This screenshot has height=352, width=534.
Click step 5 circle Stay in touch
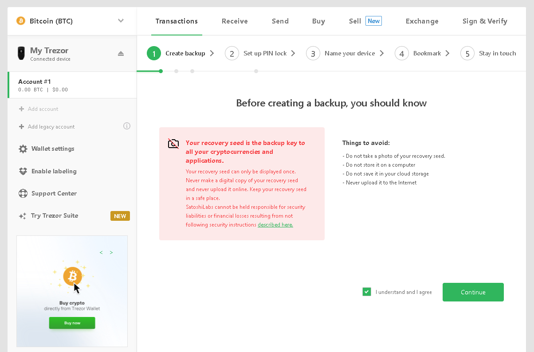[467, 53]
